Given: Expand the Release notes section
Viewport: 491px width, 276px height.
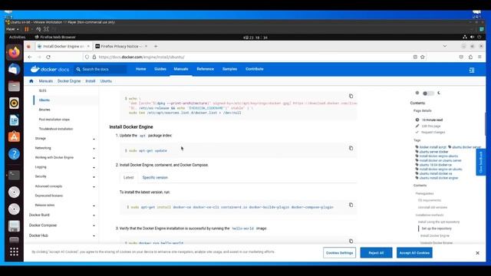Looking at the screenshot, I should [x=94, y=205].
